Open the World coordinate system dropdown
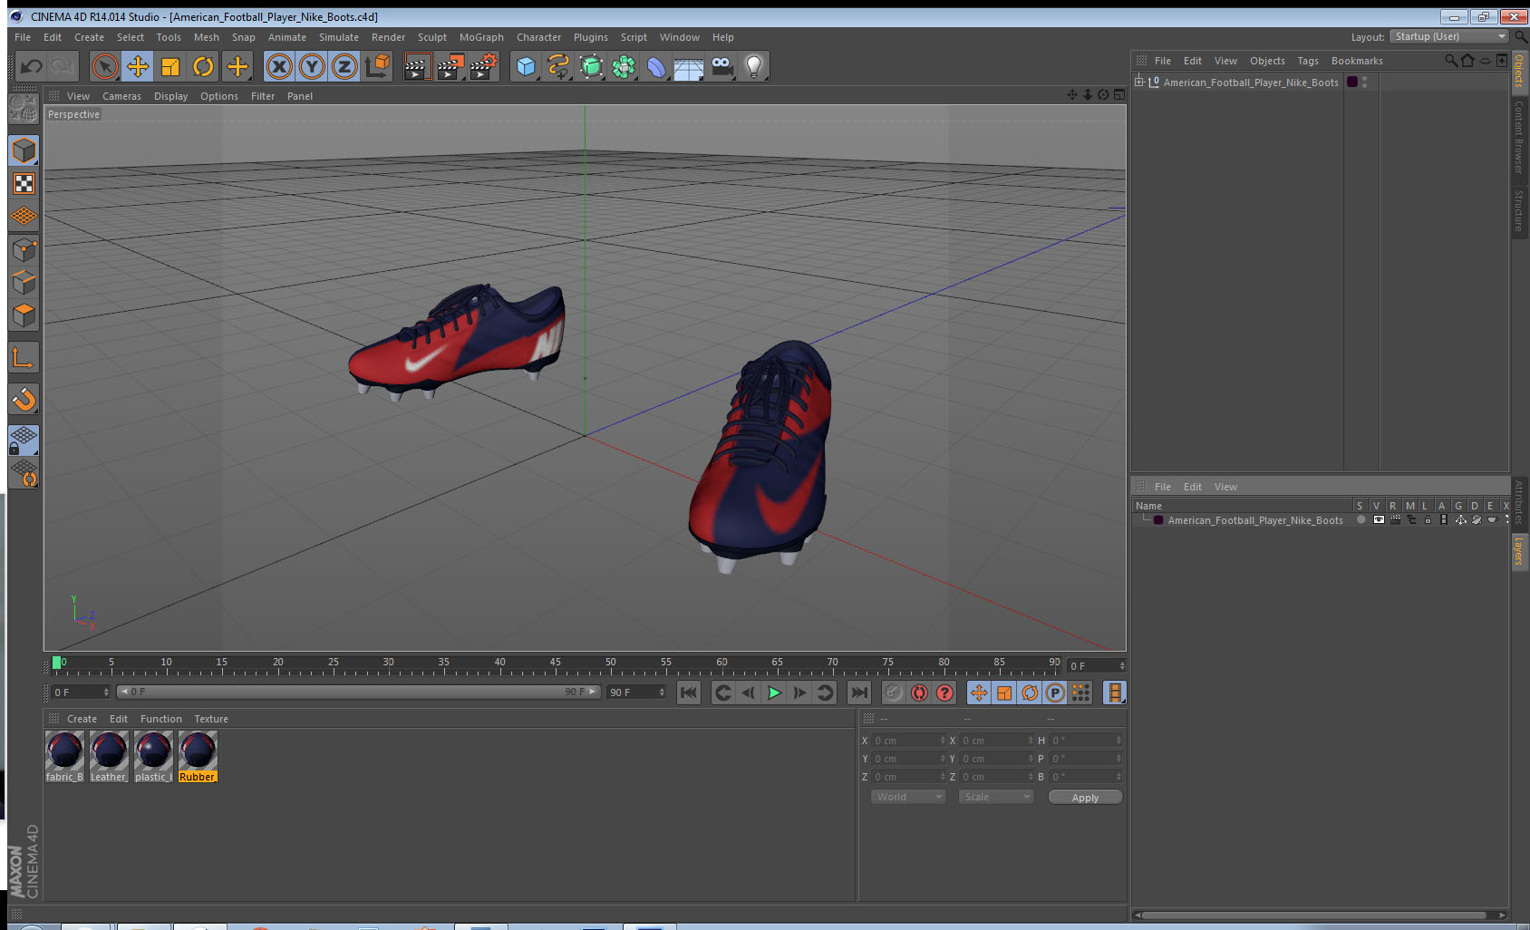 (x=908, y=797)
